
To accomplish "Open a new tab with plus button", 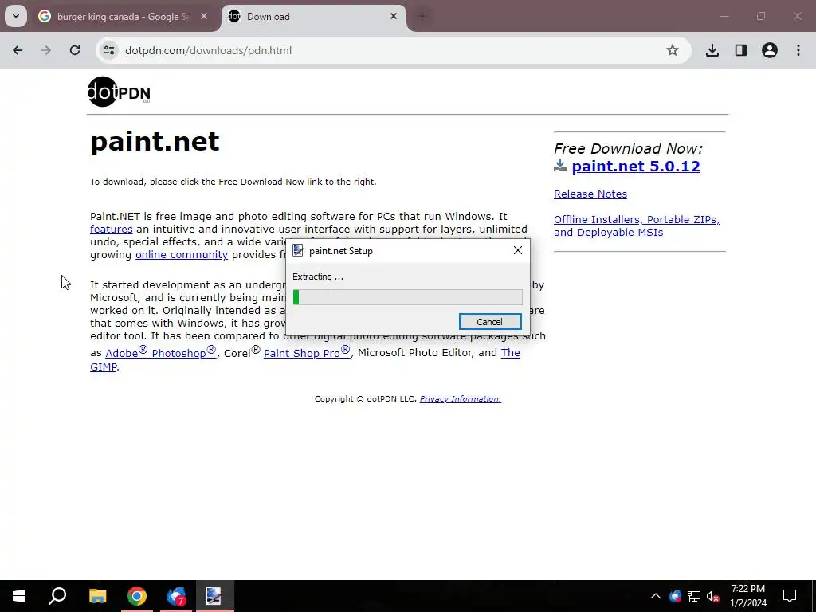I will [x=422, y=16].
